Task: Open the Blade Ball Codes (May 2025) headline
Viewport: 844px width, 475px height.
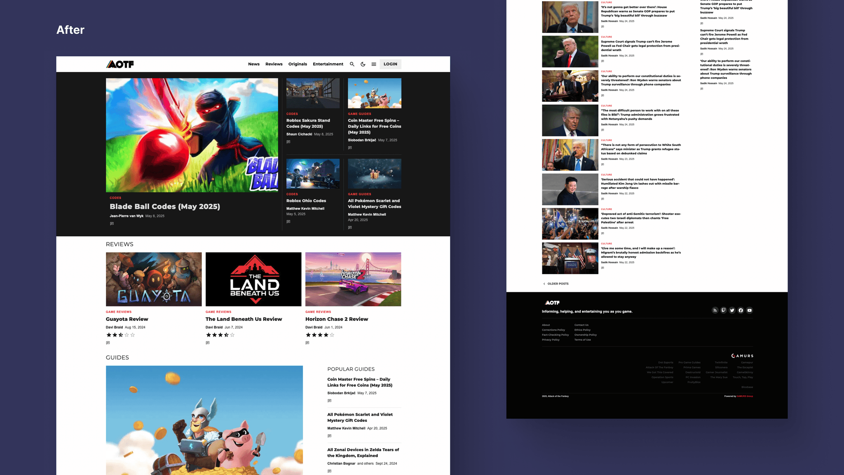Action: [x=165, y=207]
